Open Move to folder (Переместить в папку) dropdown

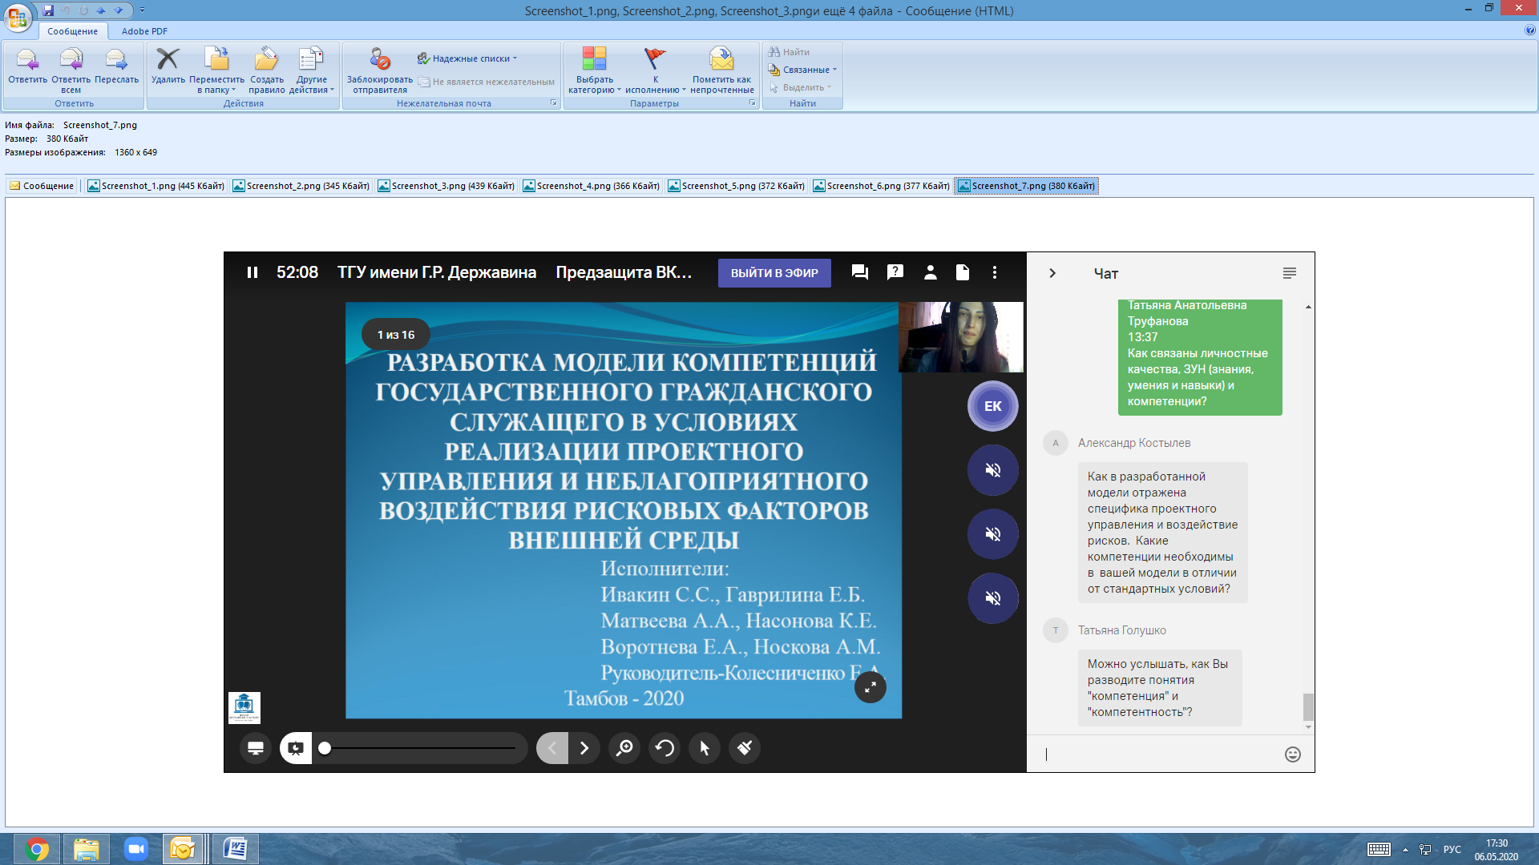click(x=216, y=70)
